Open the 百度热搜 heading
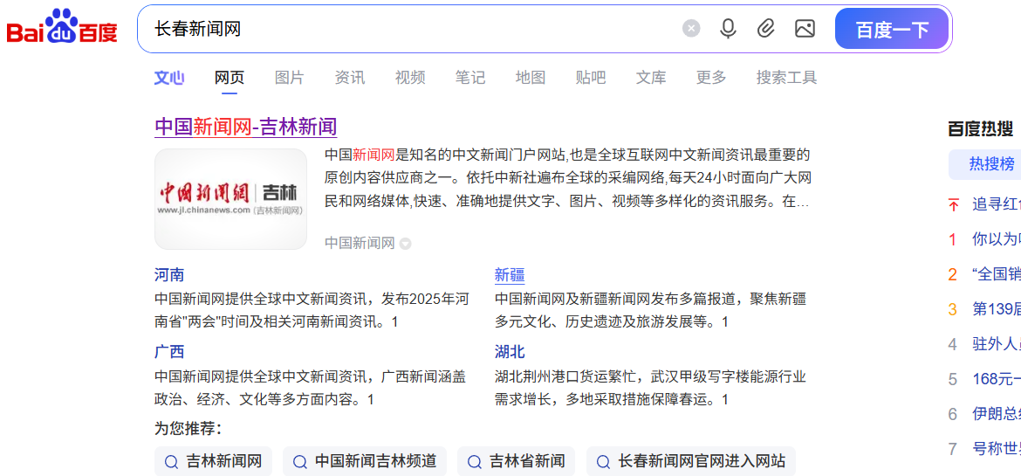Viewport: 1021px width, 476px height. click(981, 129)
